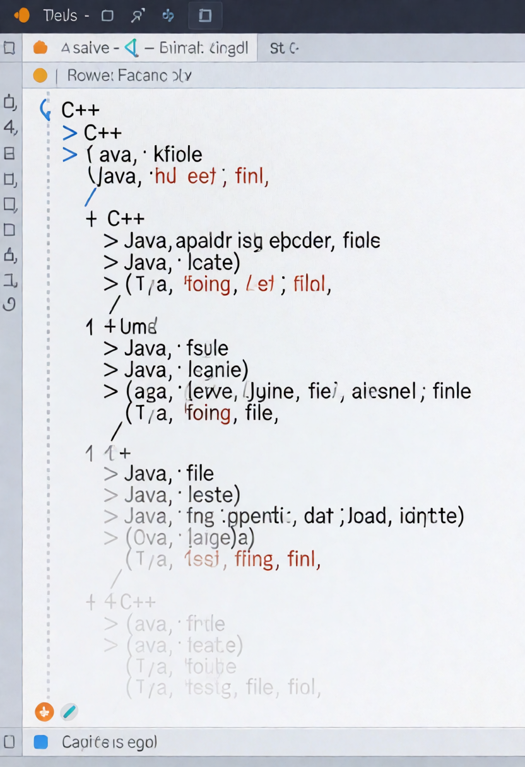Click the two-row split box sidebar icon

9,153
